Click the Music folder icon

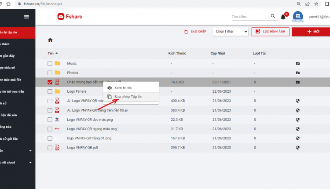(58, 63)
